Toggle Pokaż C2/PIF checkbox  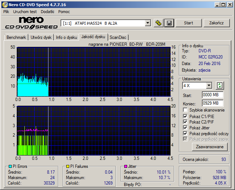pos(185,122)
